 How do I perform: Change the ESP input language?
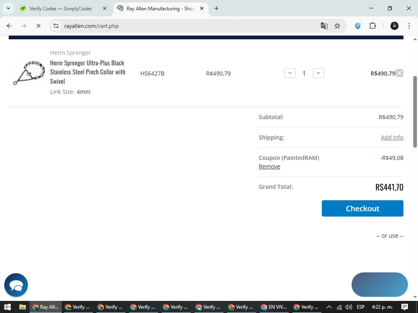tap(361, 307)
